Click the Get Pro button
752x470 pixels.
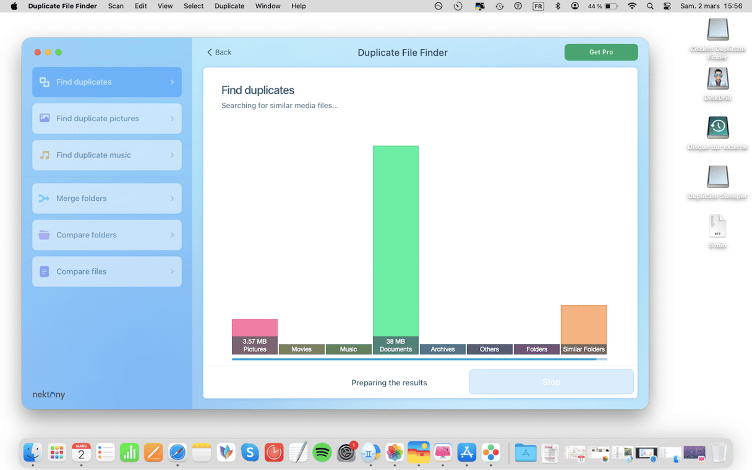[600, 53]
